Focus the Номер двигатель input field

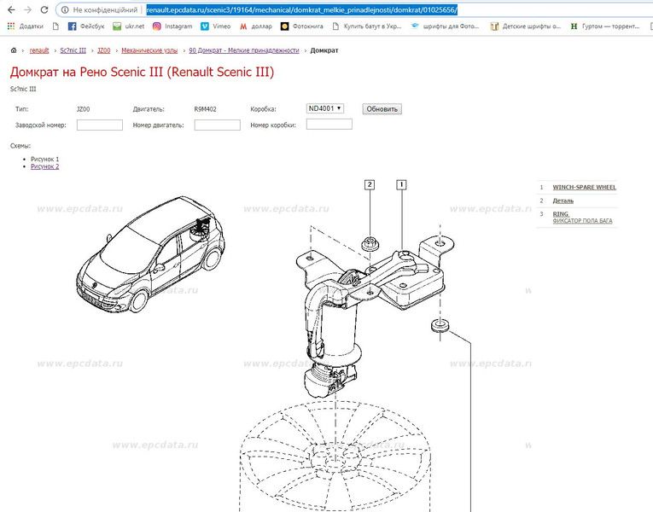coord(218,125)
